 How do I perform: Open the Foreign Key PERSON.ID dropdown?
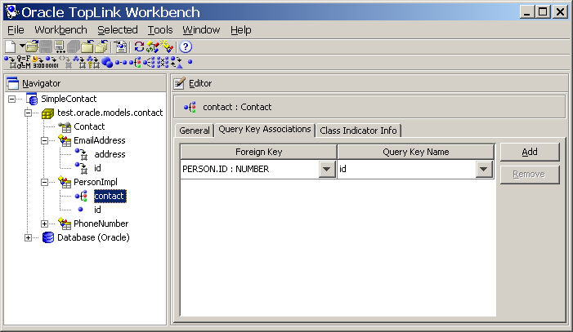coord(327,170)
